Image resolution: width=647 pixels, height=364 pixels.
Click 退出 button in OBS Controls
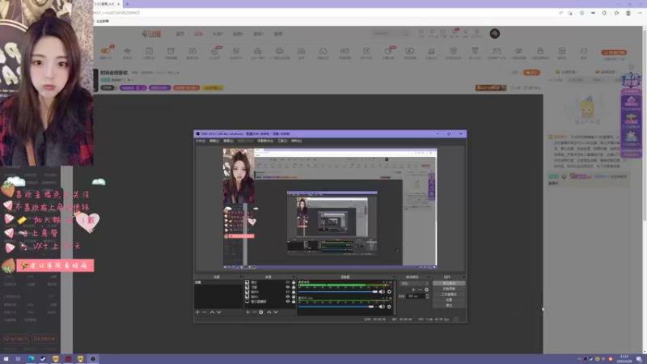coord(449,306)
